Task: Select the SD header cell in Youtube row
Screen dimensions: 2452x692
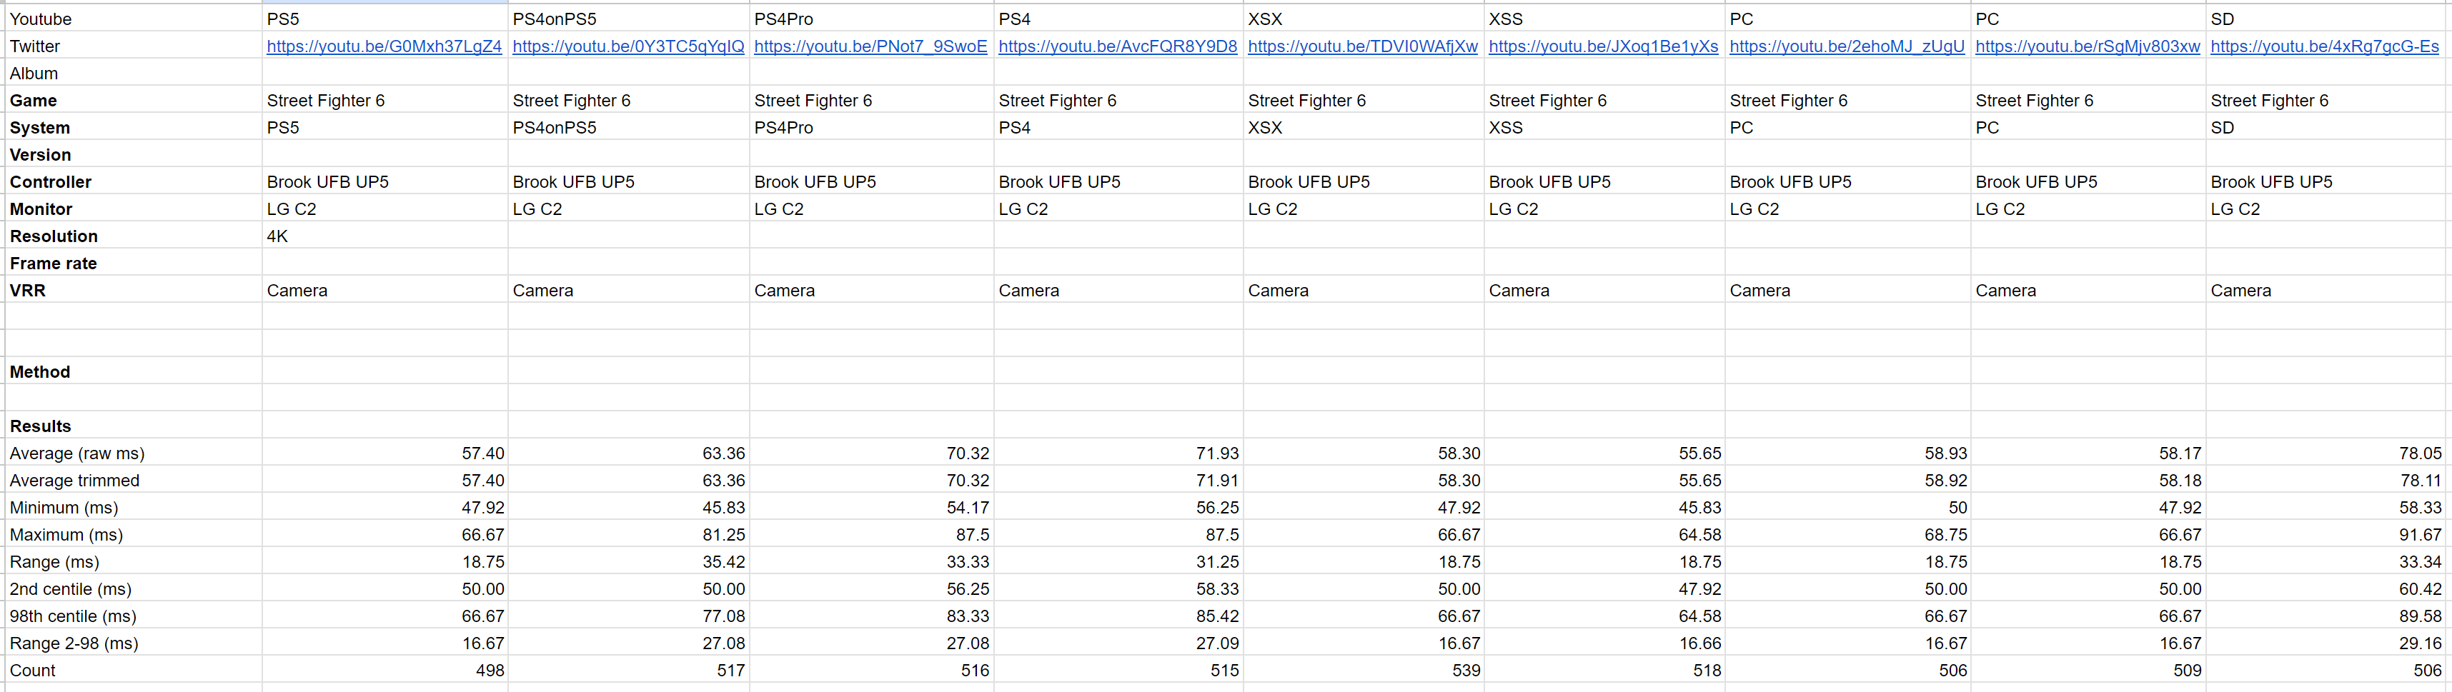Action: coord(2326,19)
